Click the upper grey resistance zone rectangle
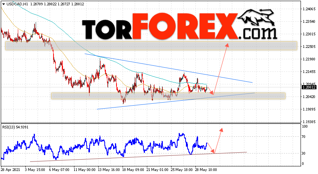This screenshot has width=318, height=174. click(151, 46)
